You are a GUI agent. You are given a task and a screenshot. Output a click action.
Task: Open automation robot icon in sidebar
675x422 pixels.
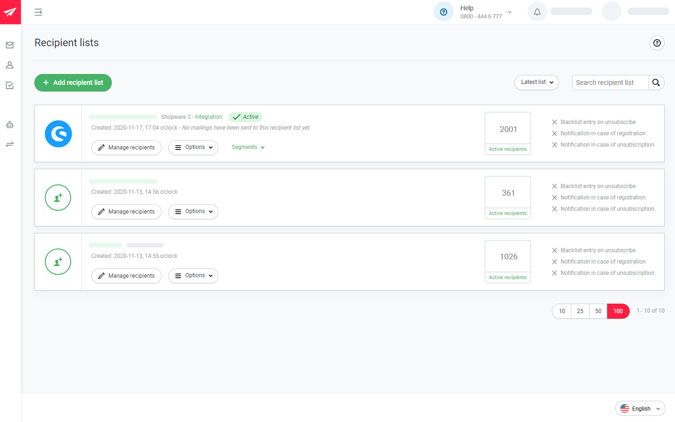click(x=9, y=125)
